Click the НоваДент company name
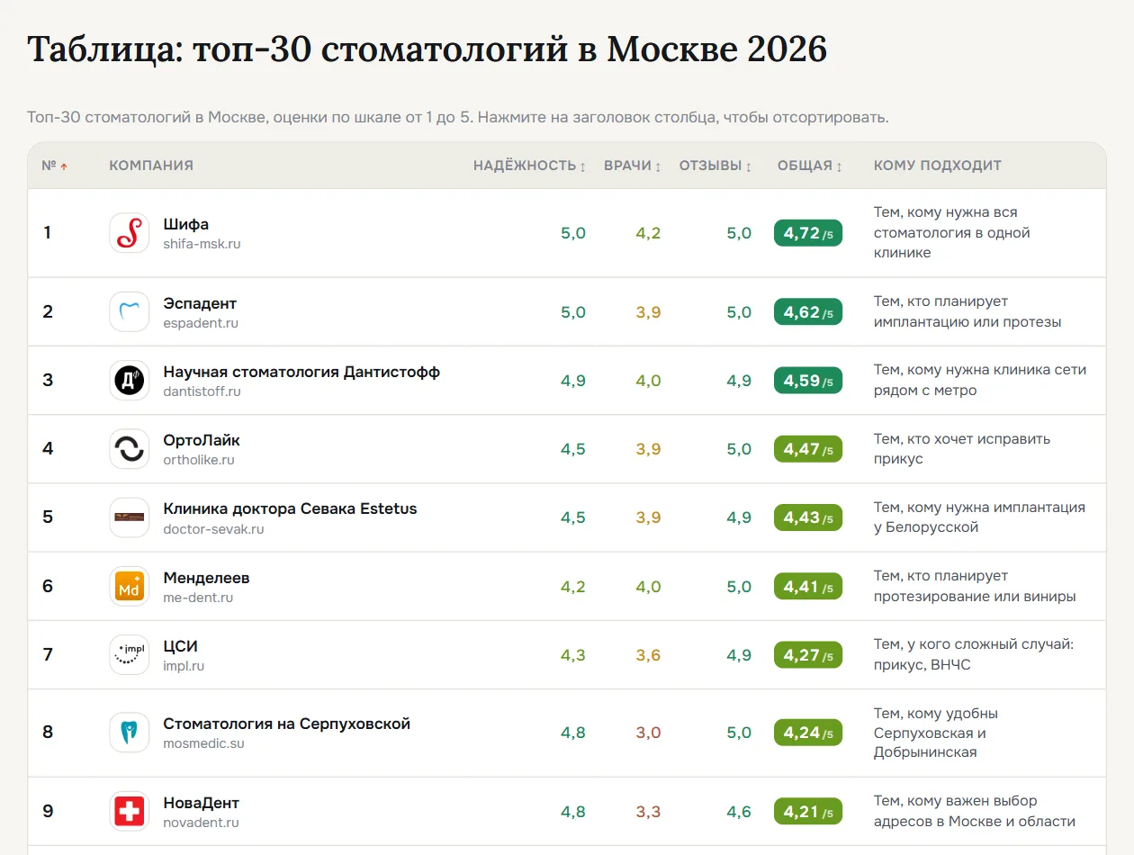 (201, 803)
